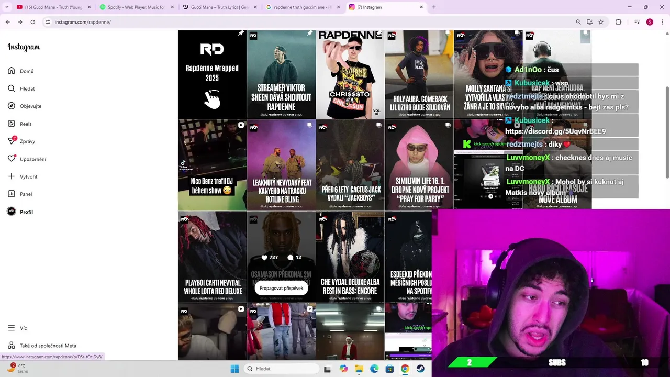Click the Windows taskbar Hledat search box
The image size is (670, 377).
[x=282, y=369]
